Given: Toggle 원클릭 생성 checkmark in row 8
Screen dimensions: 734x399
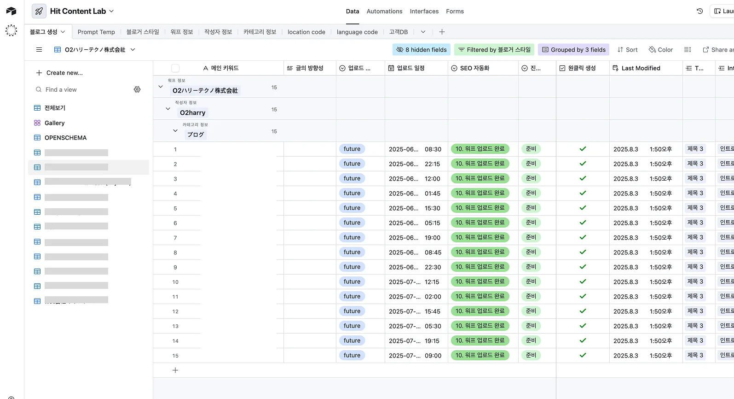Looking at the screenshot, I should click(x=583, y=252).
